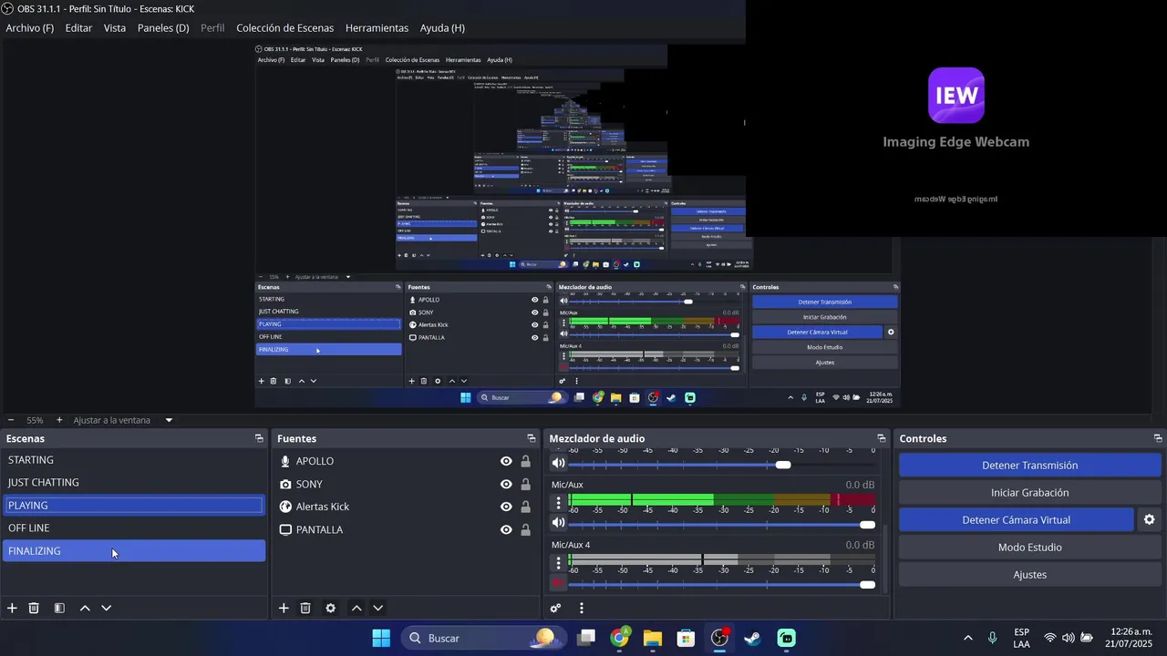1167x656 pixels.
Task: Zoom out the preview with the minus icon
Action: point(10,420)
